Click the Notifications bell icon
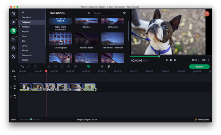Viewport: 221px width, 135px height. (x=196, y=120)
